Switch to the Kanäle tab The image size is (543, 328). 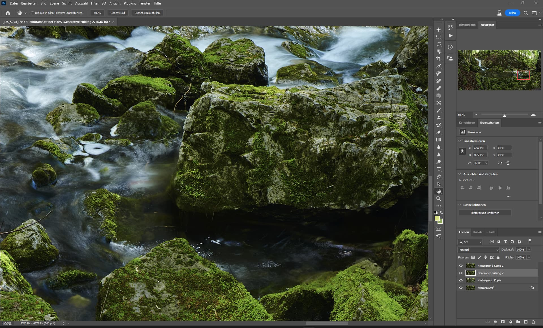click(x=478, y=232)
